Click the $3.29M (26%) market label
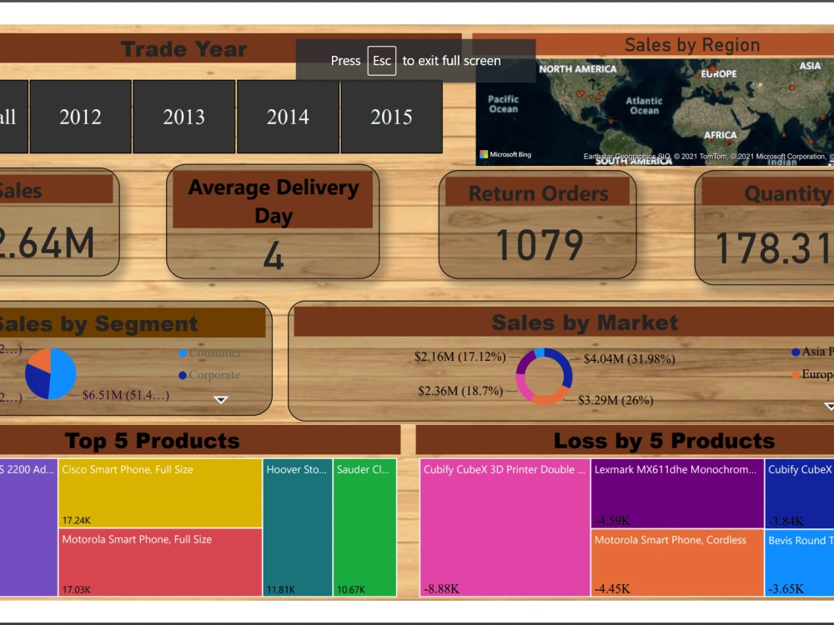Screen dimensions: 834x625 615,400
